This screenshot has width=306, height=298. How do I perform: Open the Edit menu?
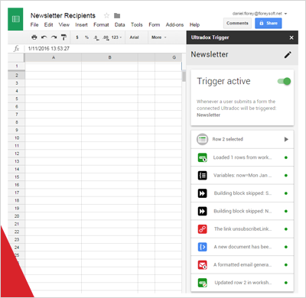[48, 24]
